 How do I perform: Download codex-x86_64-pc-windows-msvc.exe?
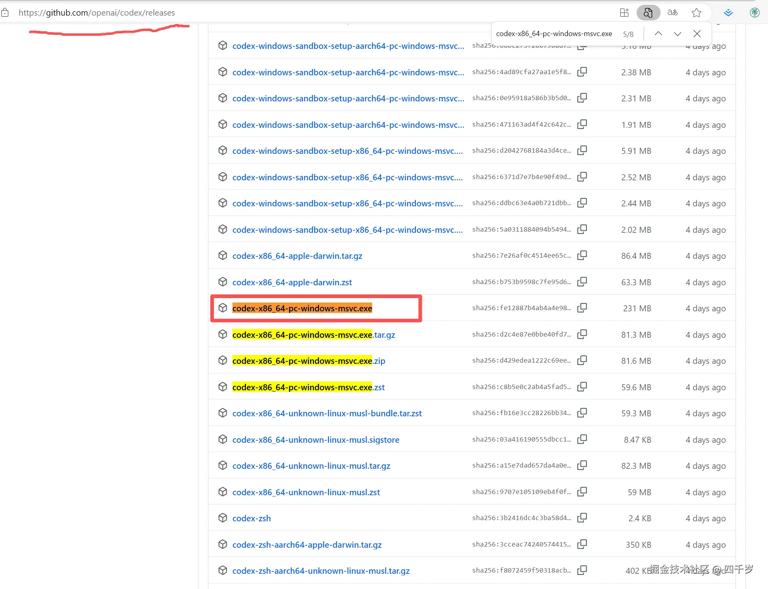click(302, 308)
